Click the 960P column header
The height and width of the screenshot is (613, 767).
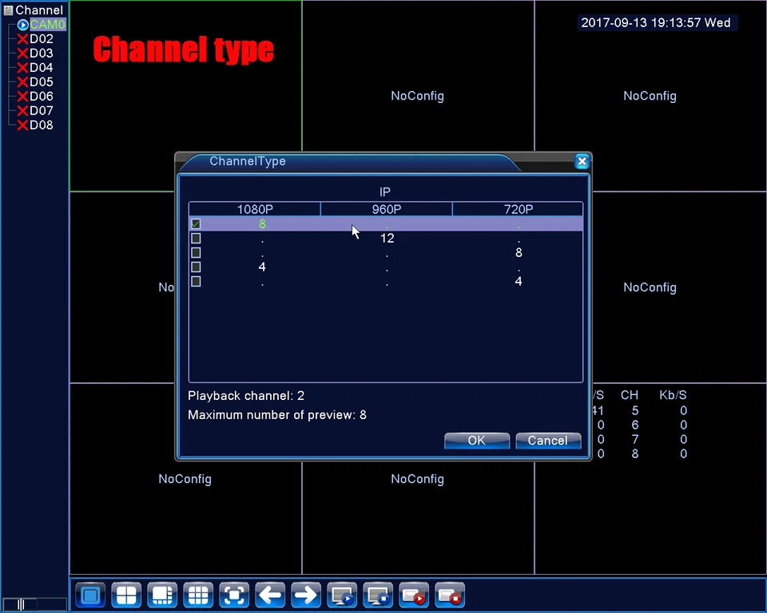[x=387, y=209]
